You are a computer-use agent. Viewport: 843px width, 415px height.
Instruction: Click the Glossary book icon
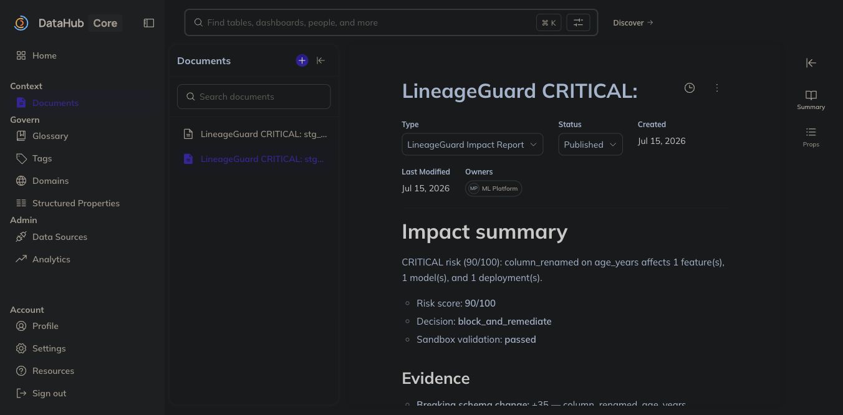coord(21,136)
